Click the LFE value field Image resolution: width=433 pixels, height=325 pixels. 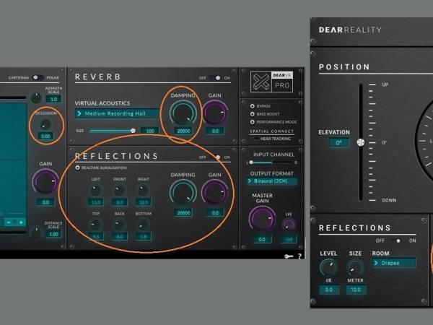click(x=289, y=239)
